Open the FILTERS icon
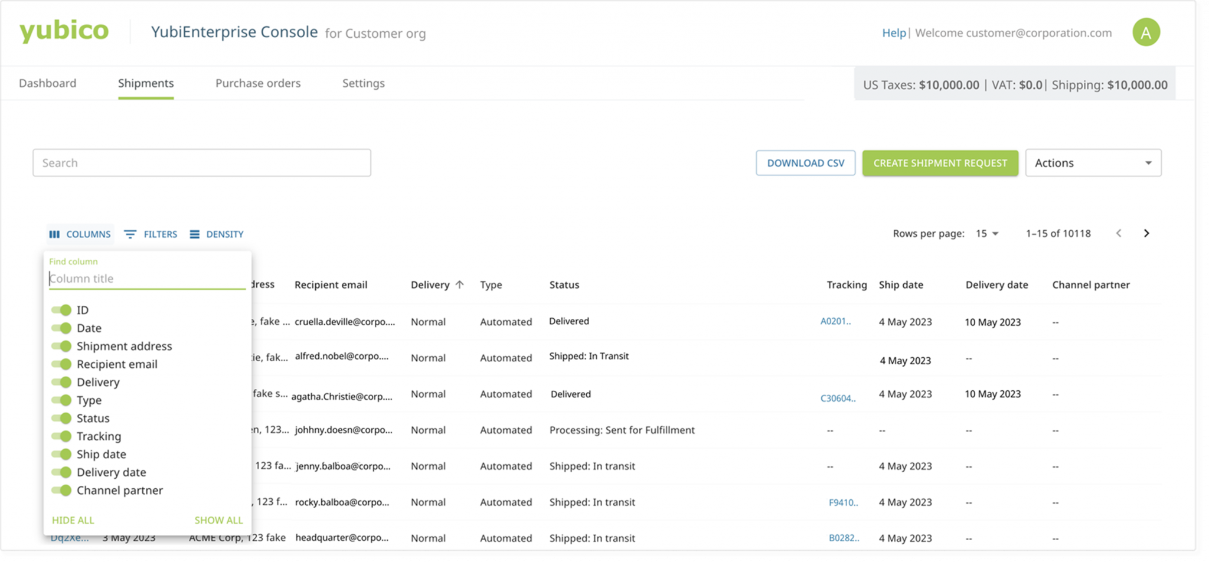This screenshot has width=1209, height=562. point(131,234)
